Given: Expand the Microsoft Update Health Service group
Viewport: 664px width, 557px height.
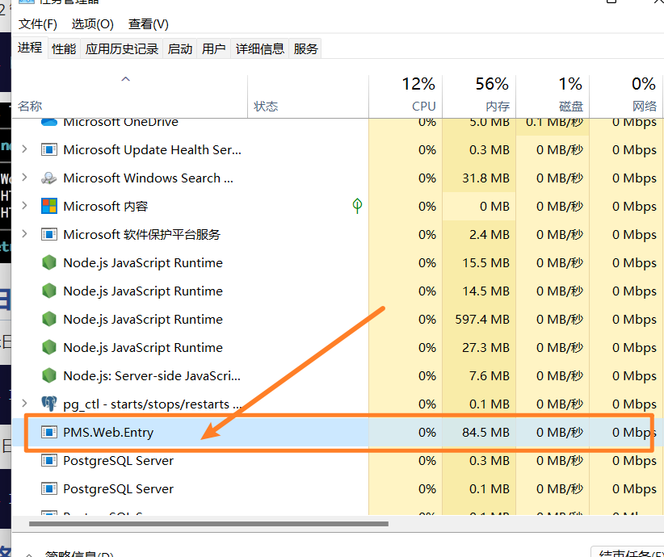Looking at the screenshot, I should coord(24,149).
